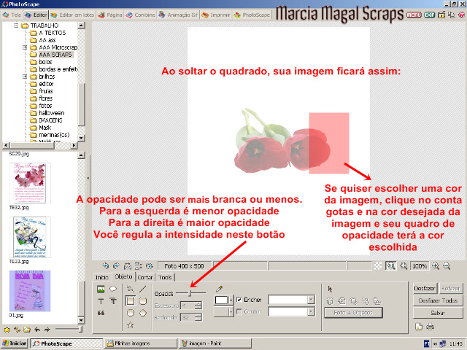Switch to the Tools tab
467x350 pixels.
165,277
